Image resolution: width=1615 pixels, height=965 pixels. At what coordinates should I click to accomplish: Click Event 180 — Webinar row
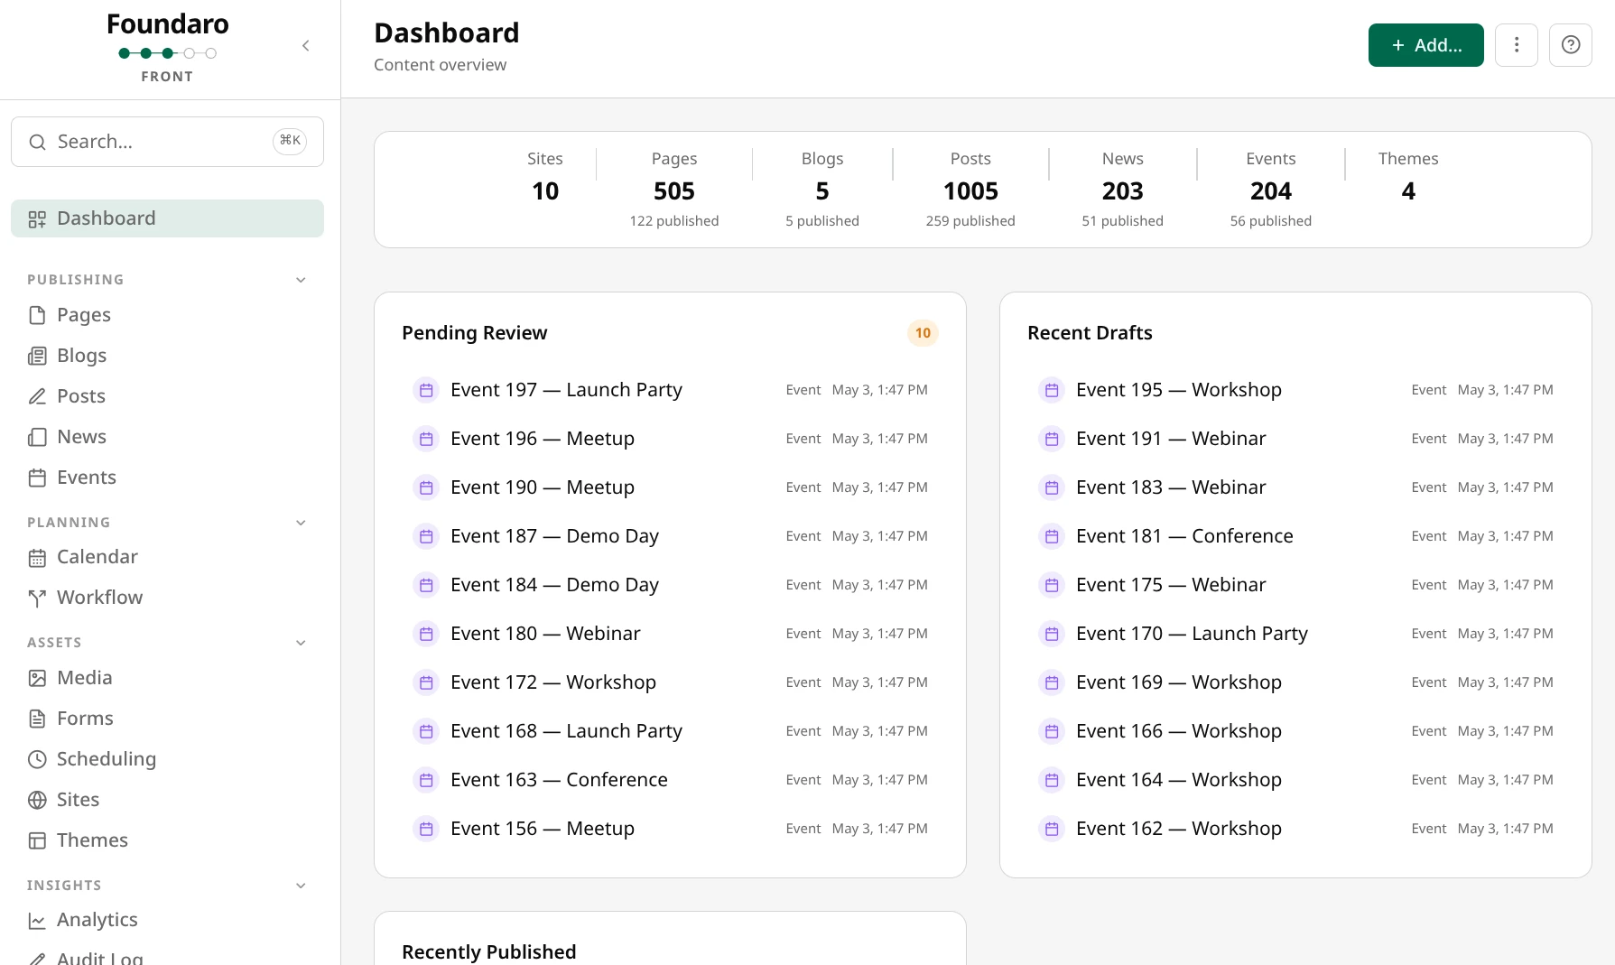(670, 634)
